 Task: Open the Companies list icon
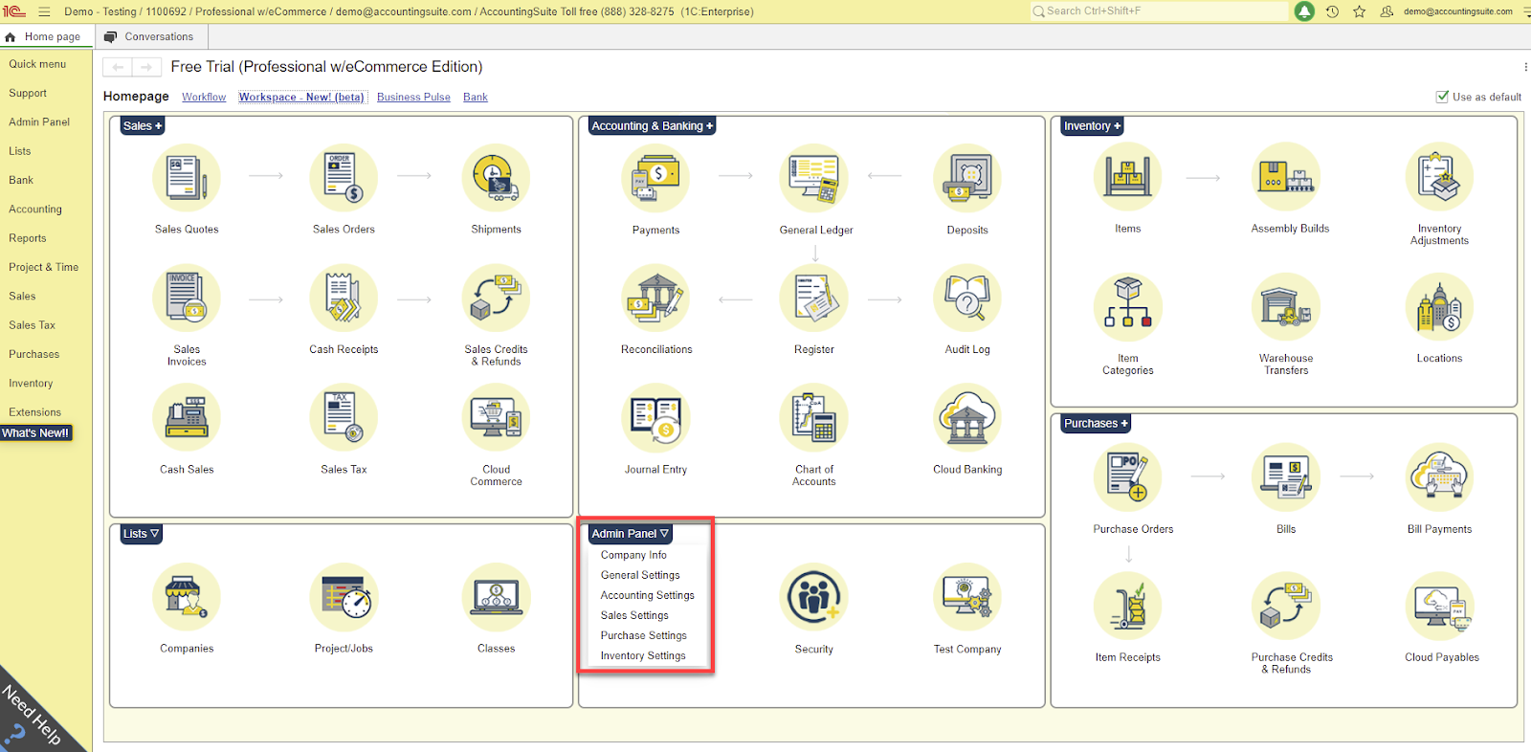(187, 597)
